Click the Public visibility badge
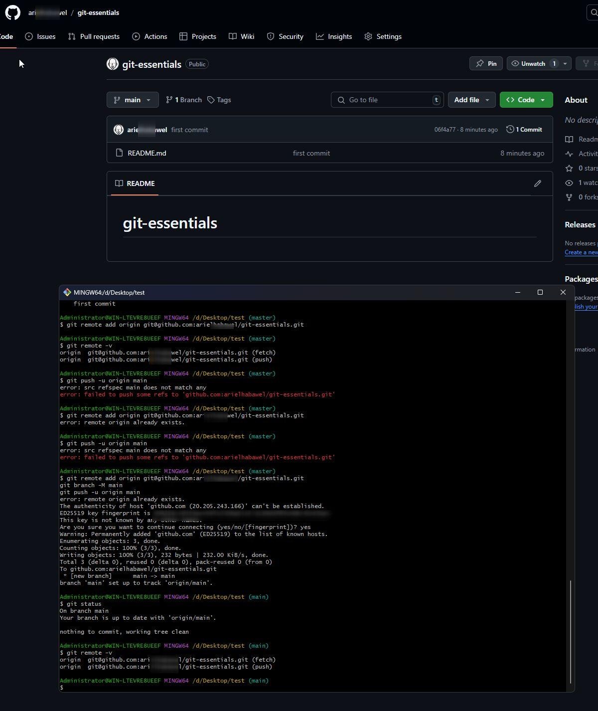Viewport: 598px width, 711px height. pyautogui.click(x=197, y=64)
